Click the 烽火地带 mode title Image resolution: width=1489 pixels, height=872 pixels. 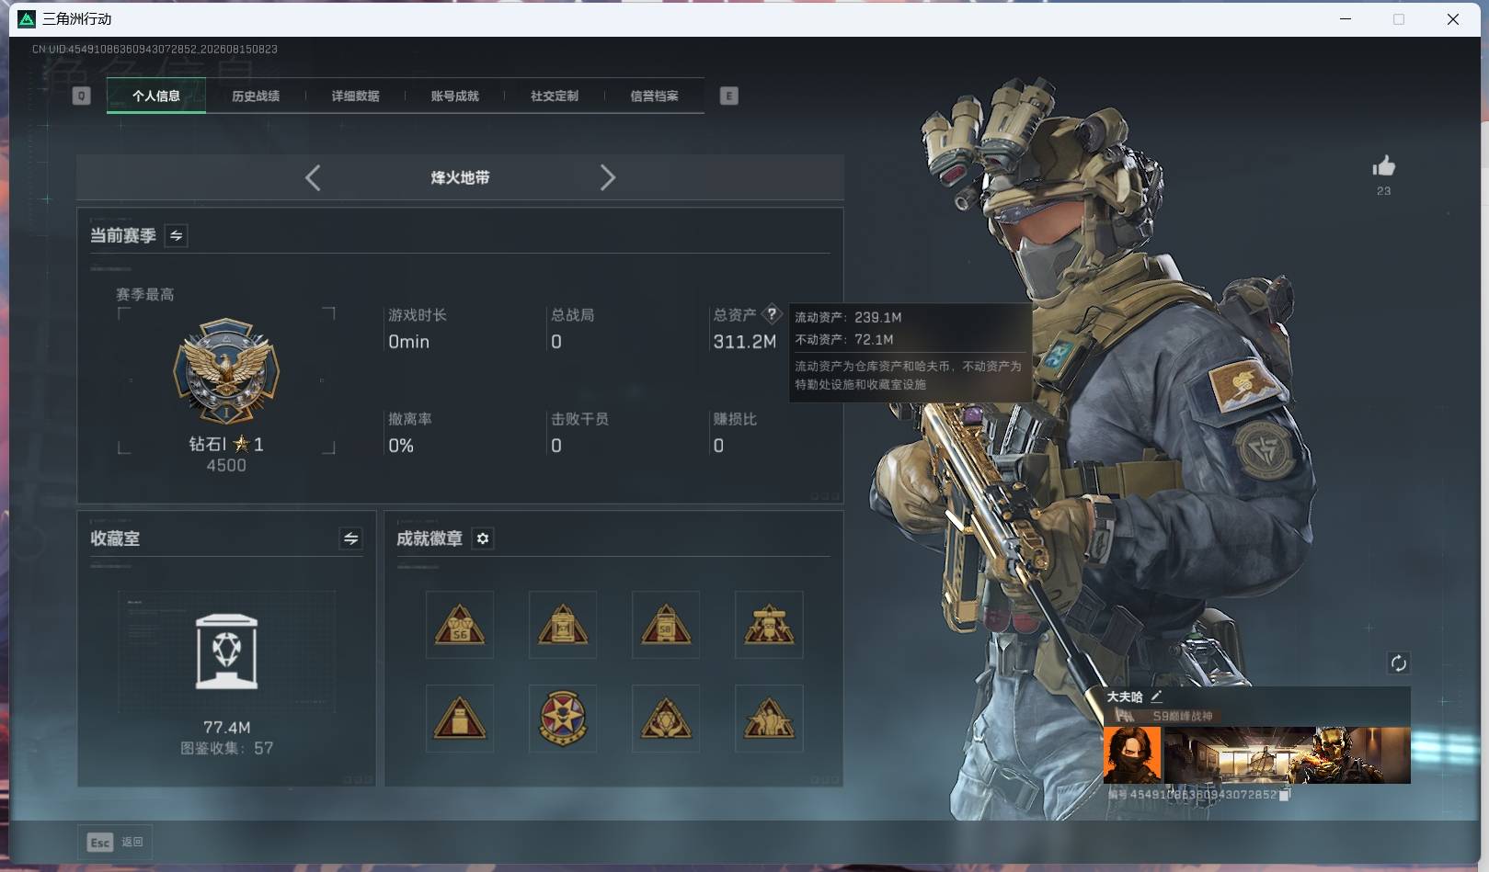tap(460, 177)
